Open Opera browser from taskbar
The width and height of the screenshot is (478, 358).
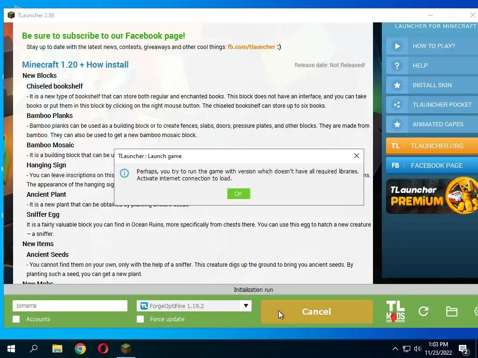click(103, 349)
